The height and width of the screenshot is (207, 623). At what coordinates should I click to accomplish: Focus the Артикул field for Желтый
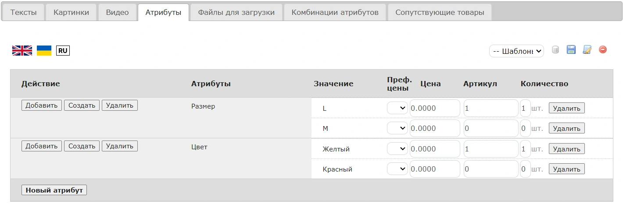coord(491,149)
